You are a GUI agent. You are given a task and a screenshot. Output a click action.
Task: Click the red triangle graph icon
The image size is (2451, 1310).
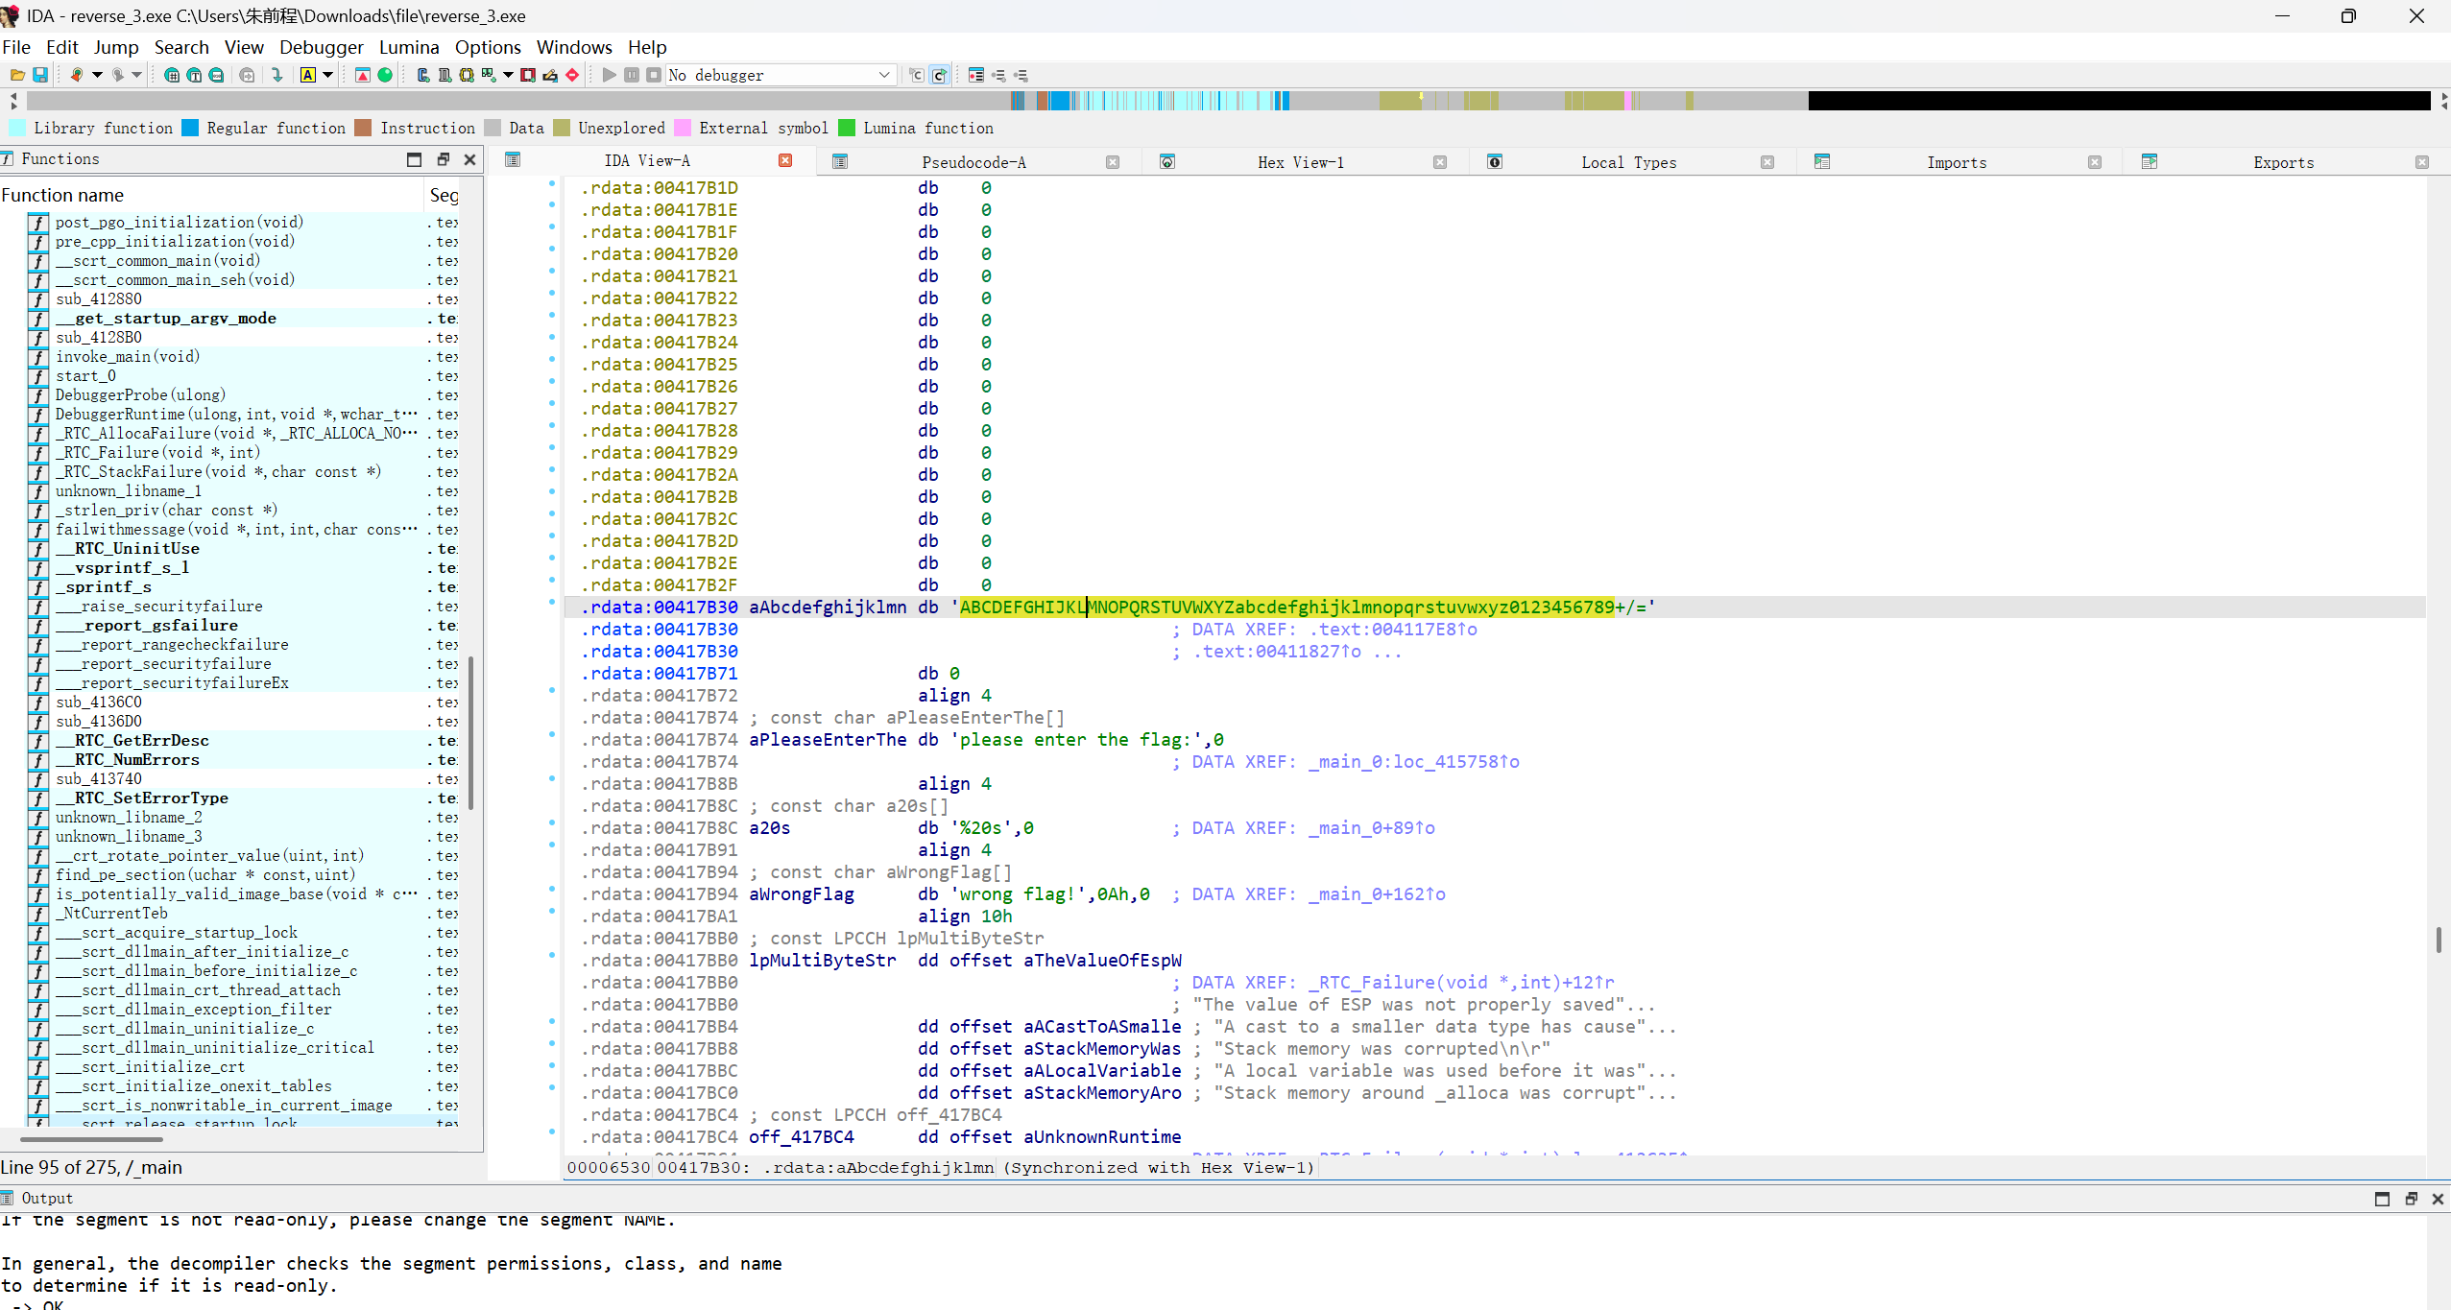coord(363,75)
